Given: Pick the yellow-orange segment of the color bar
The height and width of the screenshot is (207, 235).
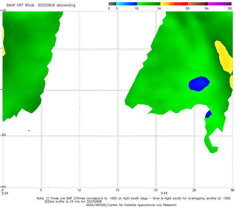Looking at the screenshot, I should (169, 4).
